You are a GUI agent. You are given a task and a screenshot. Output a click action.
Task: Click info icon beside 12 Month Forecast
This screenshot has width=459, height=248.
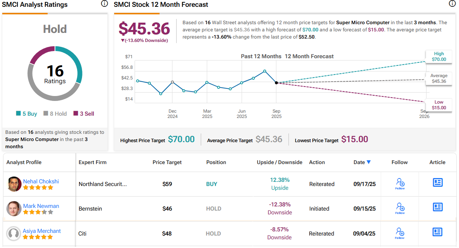(452, 4)
